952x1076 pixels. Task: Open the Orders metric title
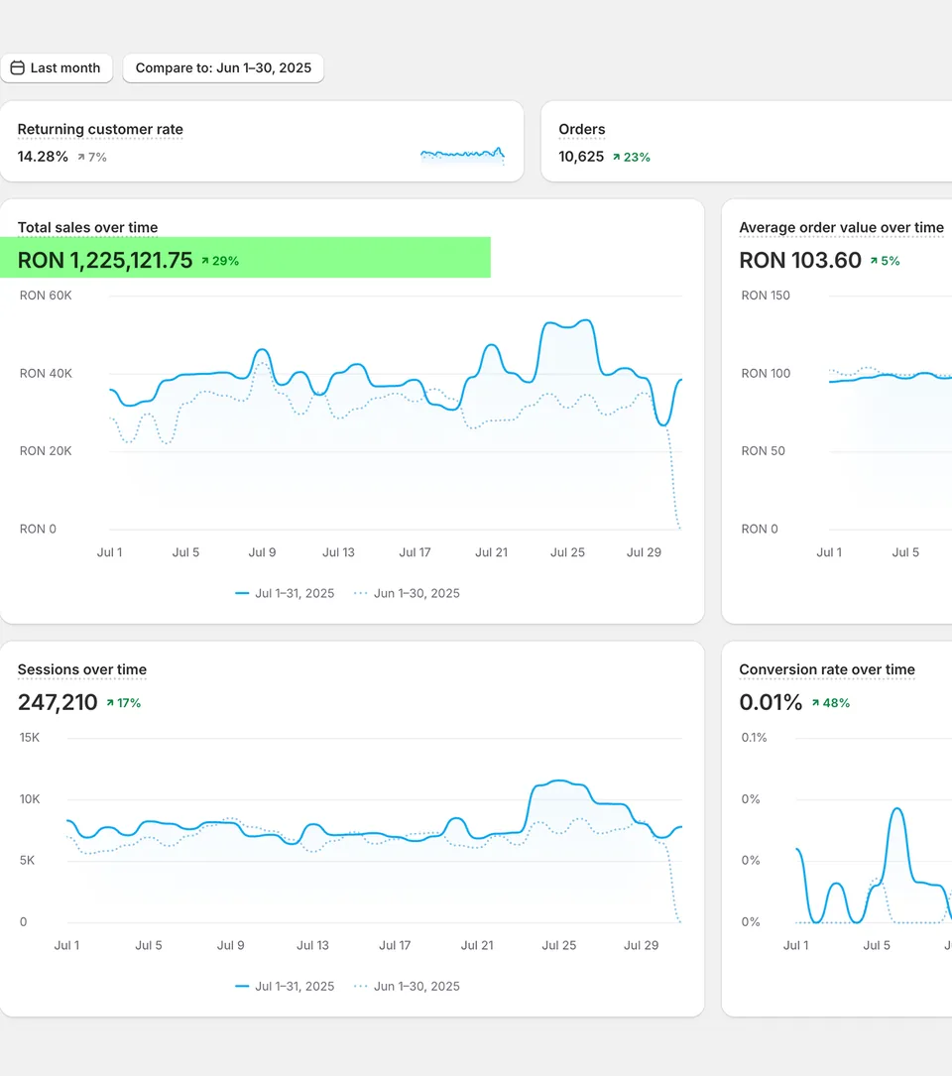pos(582,129)
